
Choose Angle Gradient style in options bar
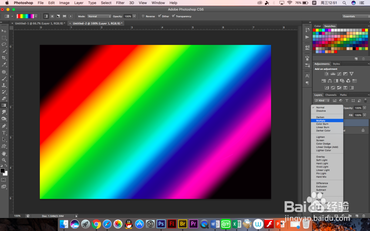[x=58, y=16]
